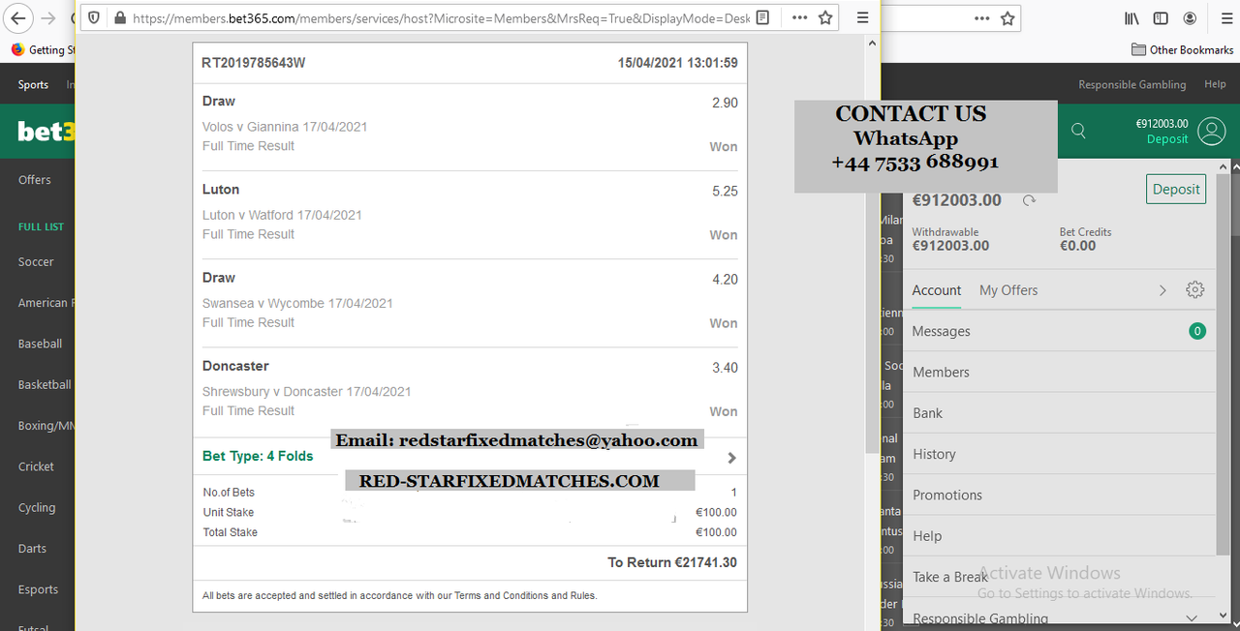This screenshot has height=631, width=1240.
Task: Select Baseball in sports list
Action: pos(40,344)
